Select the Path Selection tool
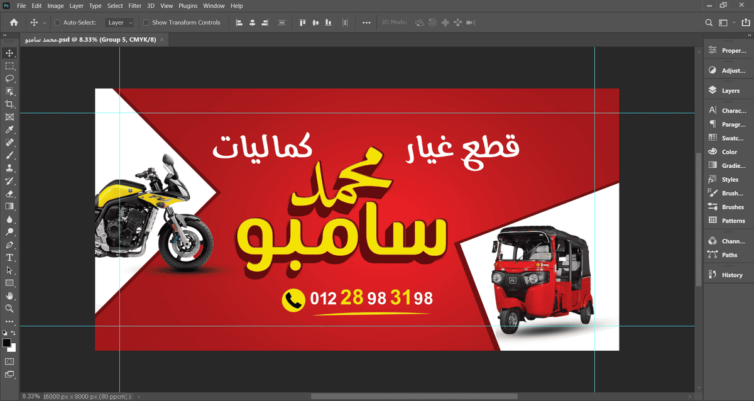 pyautogui.click(x=9, y=270)
